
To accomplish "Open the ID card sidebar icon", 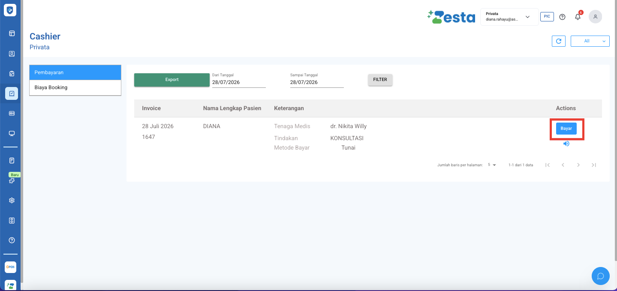I will (12, 114).
